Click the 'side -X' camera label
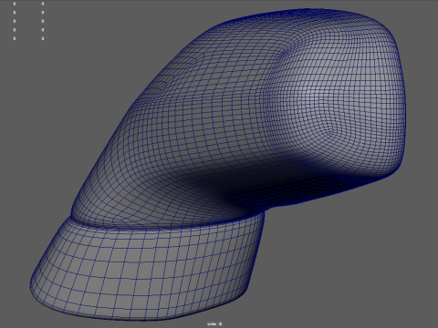 pyautogui.click(x=214, y=324)
